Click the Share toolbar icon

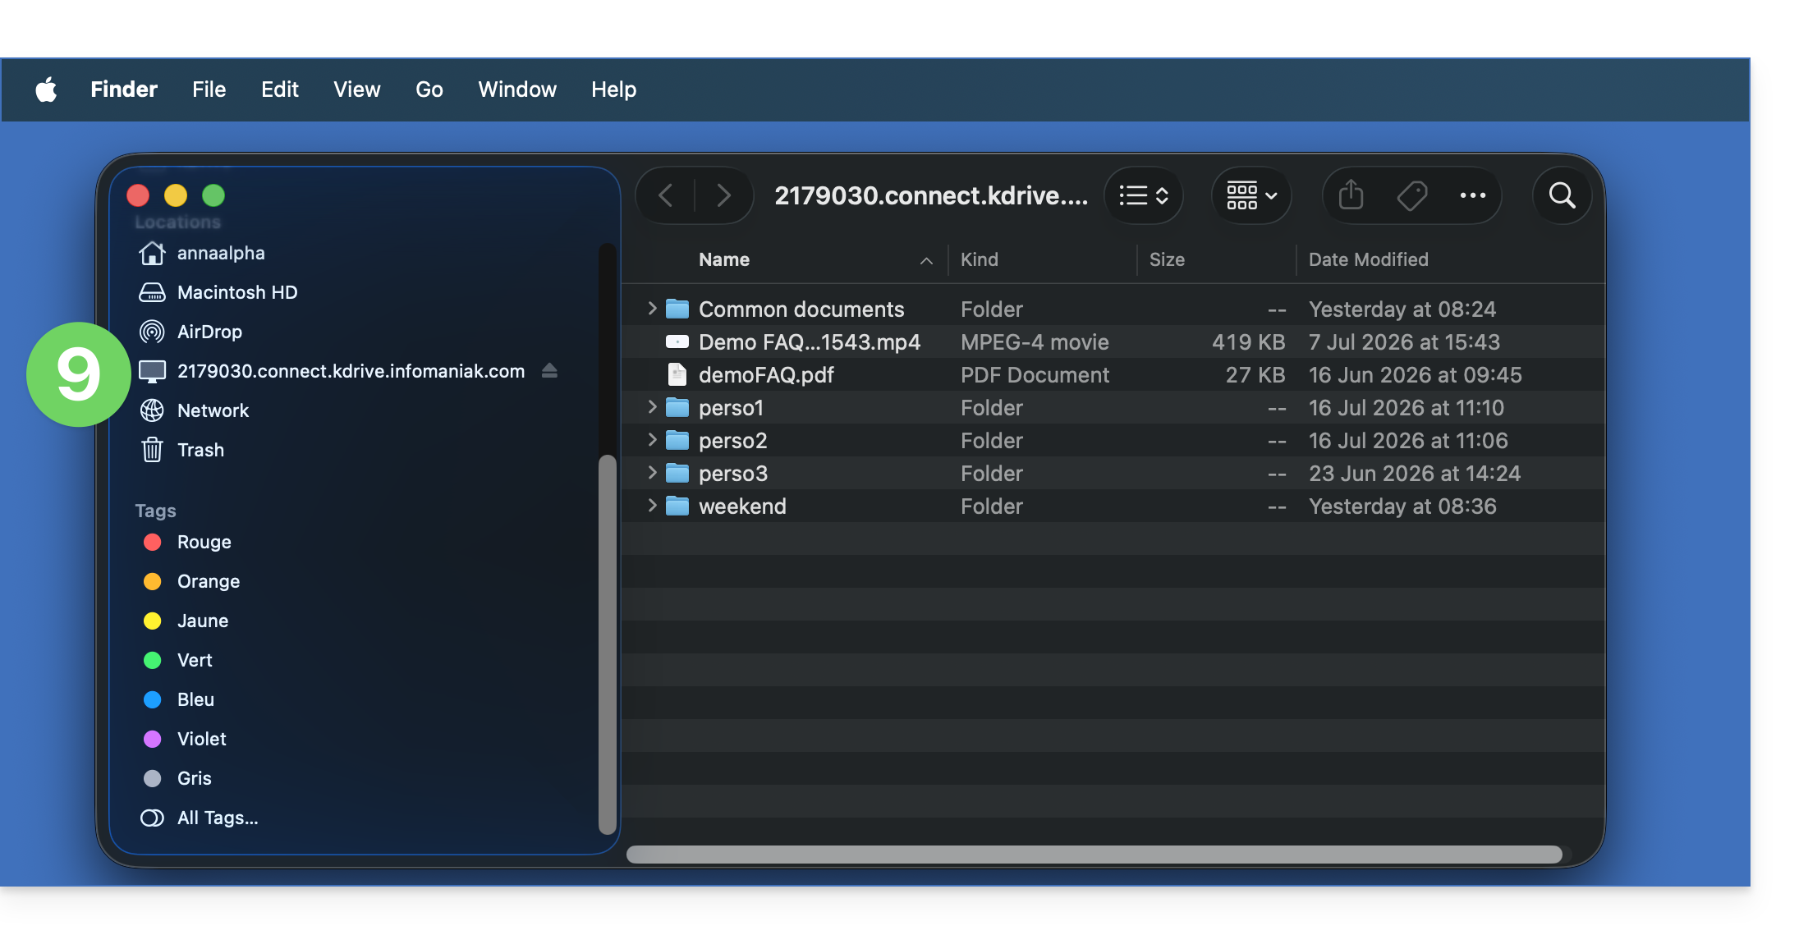1351,195
